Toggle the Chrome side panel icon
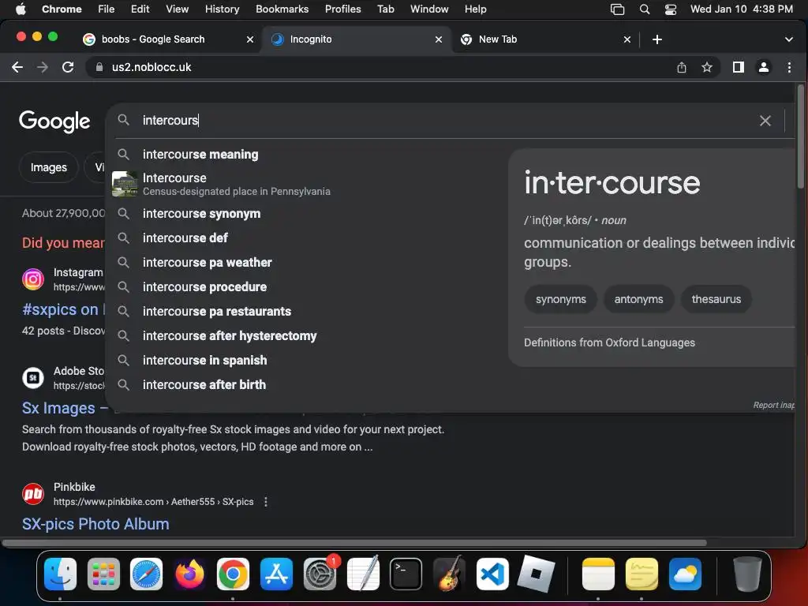Image resolution: width=808 pixels, height=606 pixels. click(739, 67)
